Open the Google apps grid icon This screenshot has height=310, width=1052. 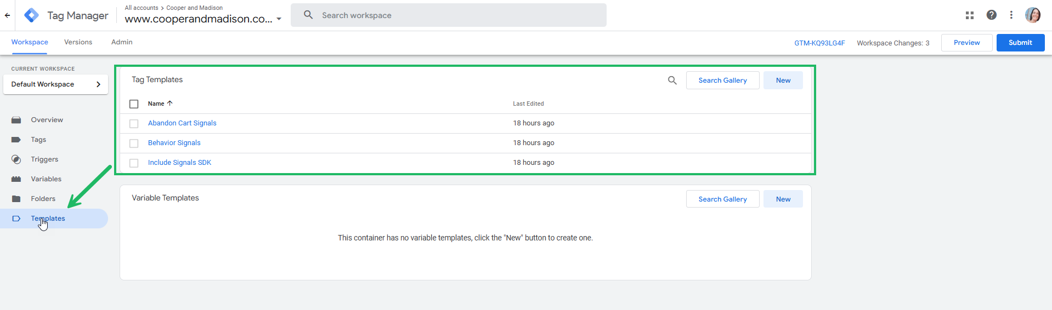tap(969, 15)
